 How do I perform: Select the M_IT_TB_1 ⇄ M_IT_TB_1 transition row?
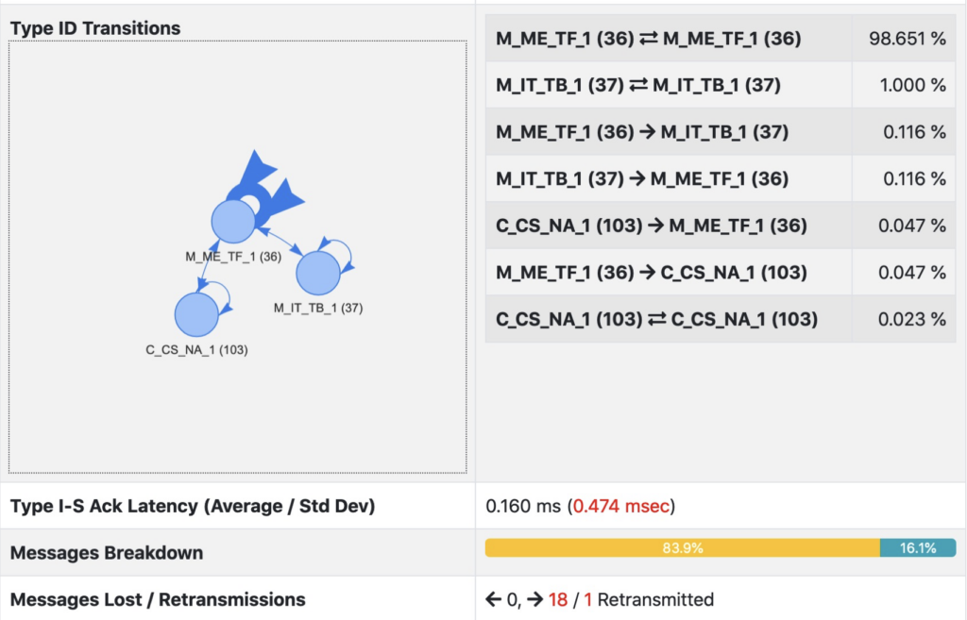click(x=721, y=85)
